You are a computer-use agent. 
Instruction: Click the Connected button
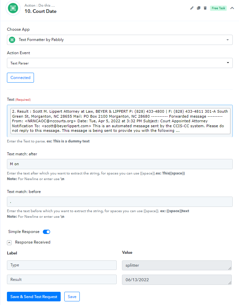click(x=20, y=78)
